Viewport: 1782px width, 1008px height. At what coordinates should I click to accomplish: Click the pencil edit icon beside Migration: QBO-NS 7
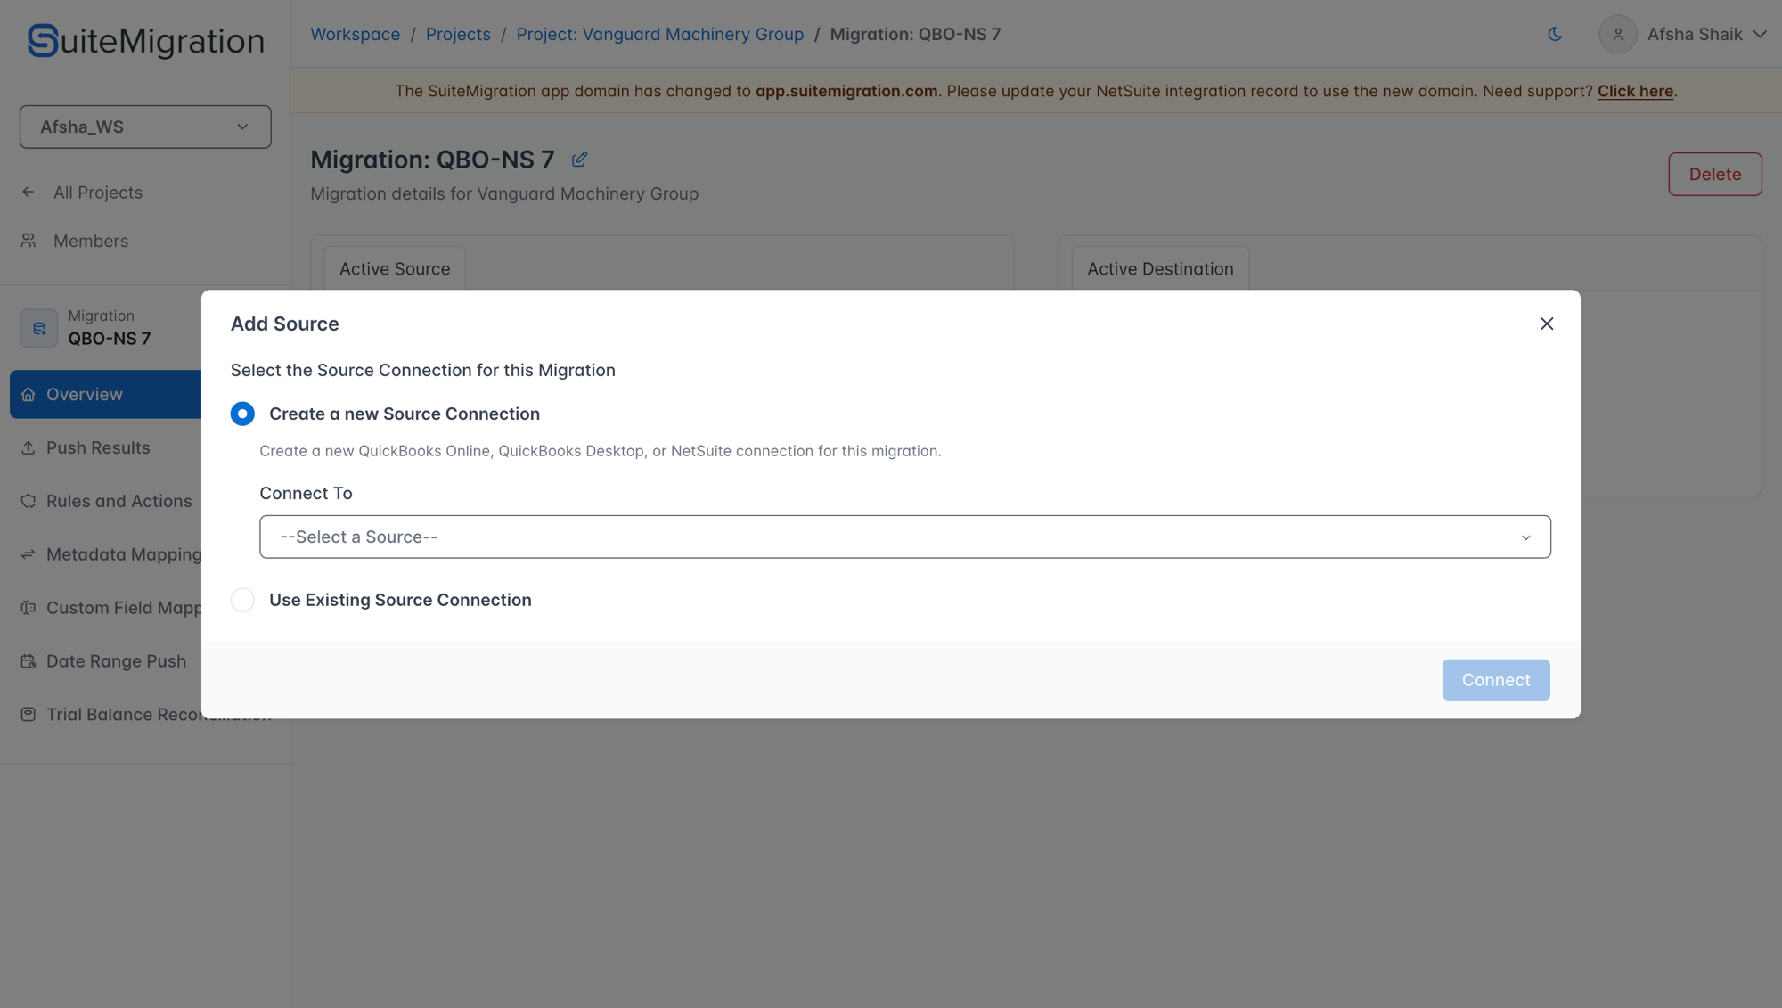[579, 159]
